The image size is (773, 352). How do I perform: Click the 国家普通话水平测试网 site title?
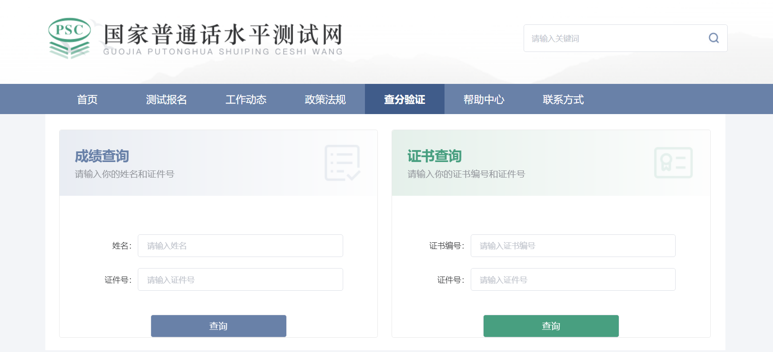pyautogui.click(x=223, y=36)
